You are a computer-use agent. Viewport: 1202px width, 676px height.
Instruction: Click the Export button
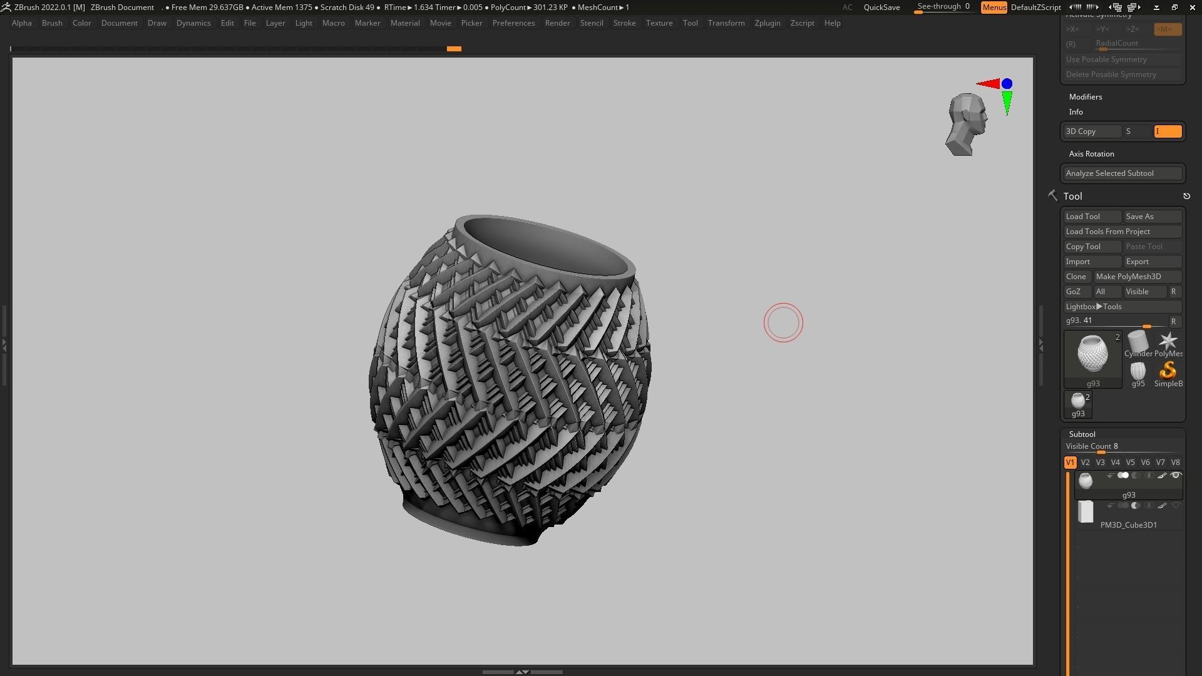pos(1153,262)
